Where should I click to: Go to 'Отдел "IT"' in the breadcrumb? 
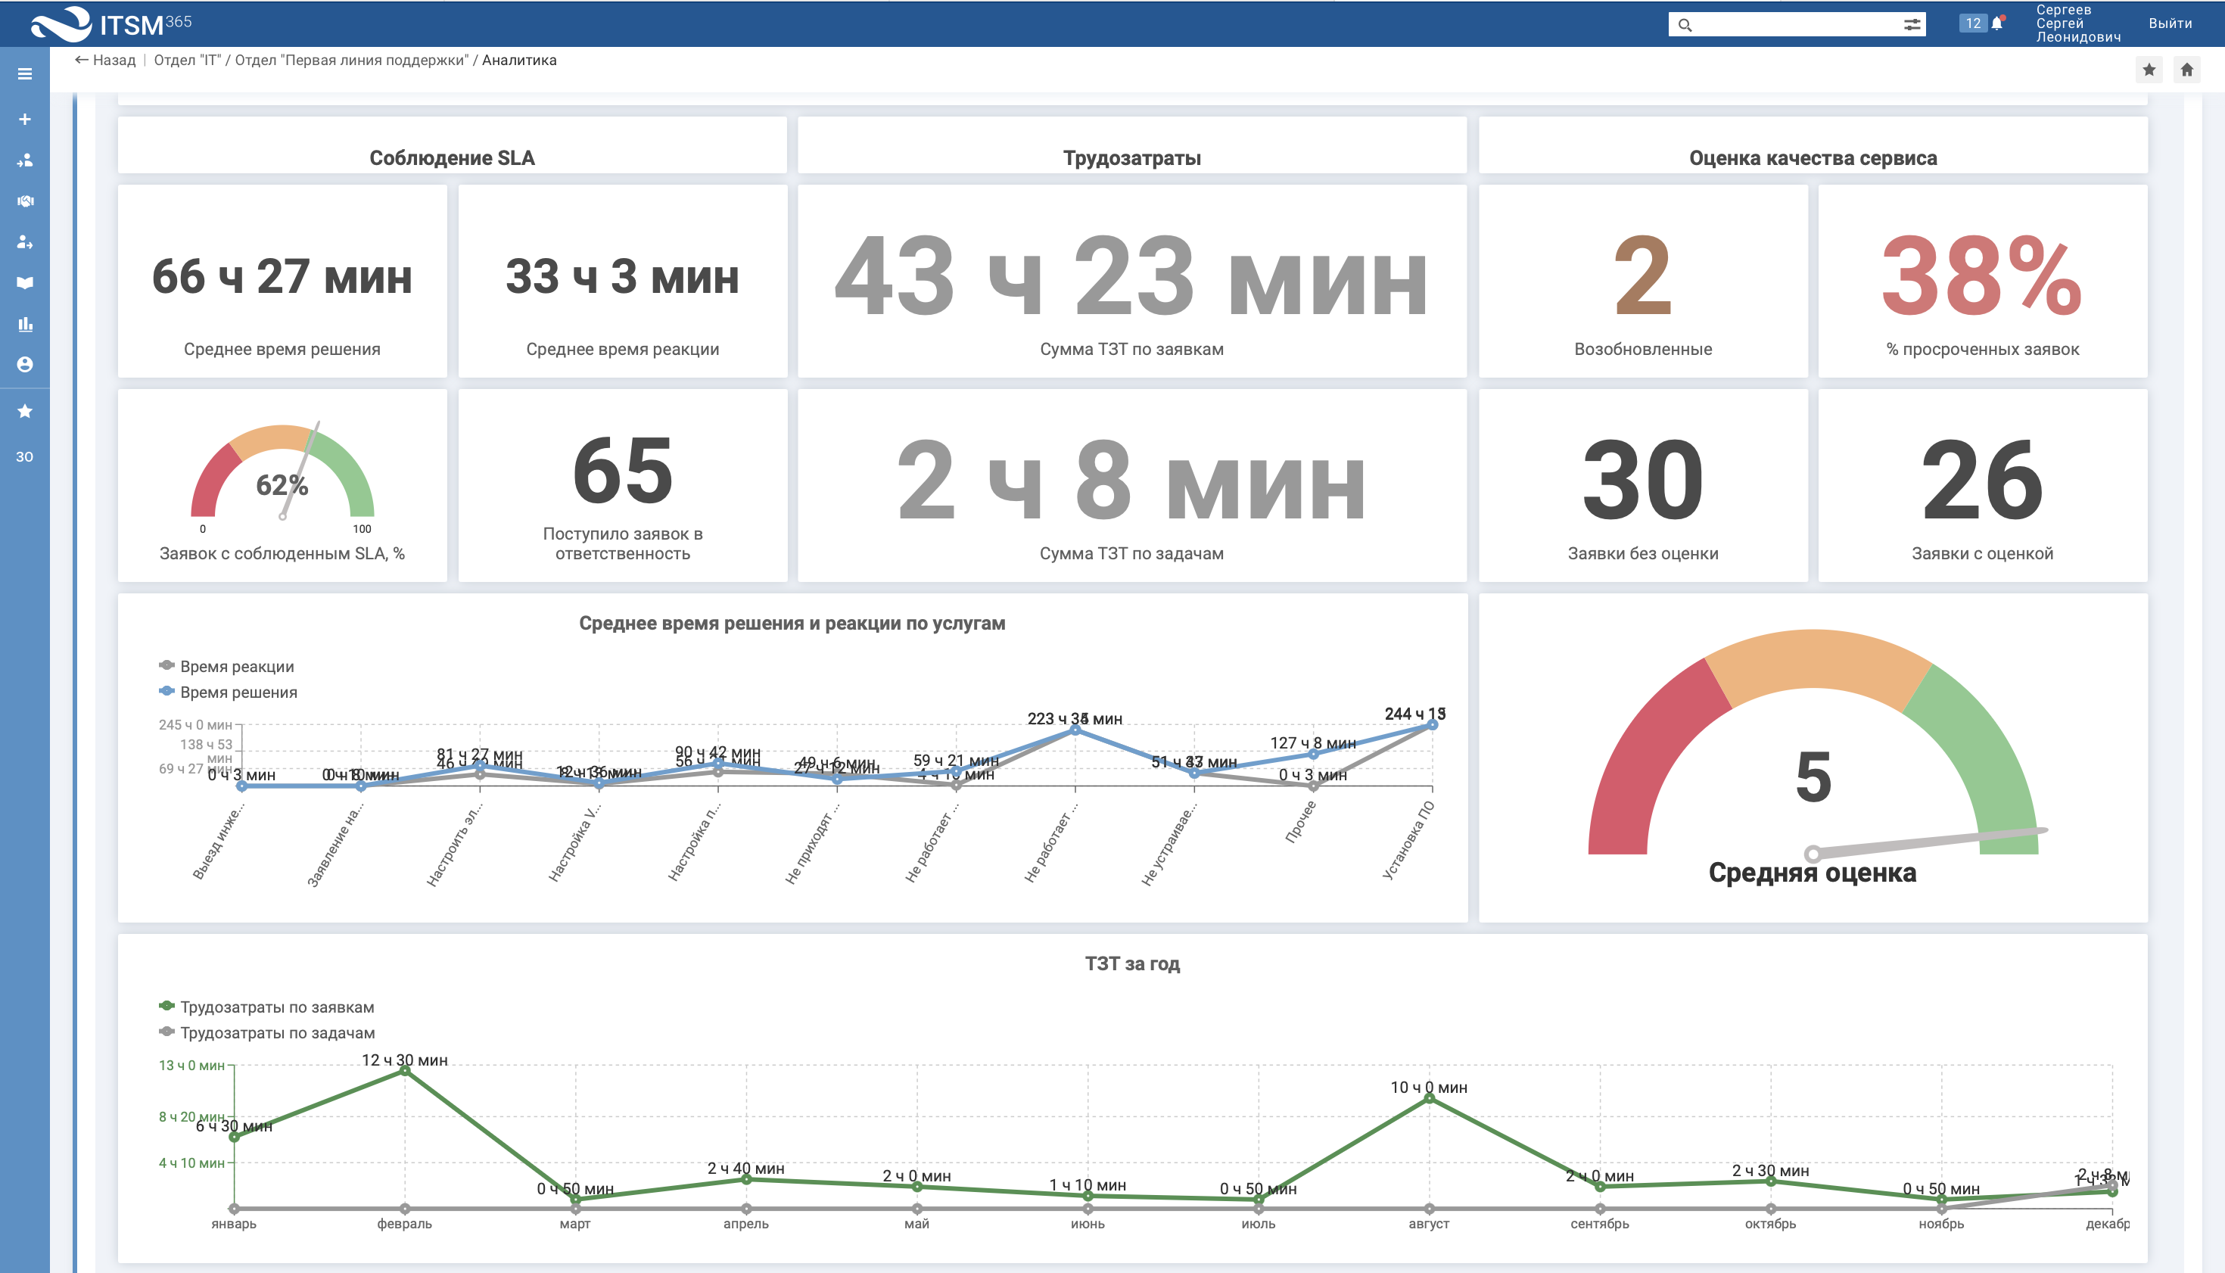(x=186, y=61)
